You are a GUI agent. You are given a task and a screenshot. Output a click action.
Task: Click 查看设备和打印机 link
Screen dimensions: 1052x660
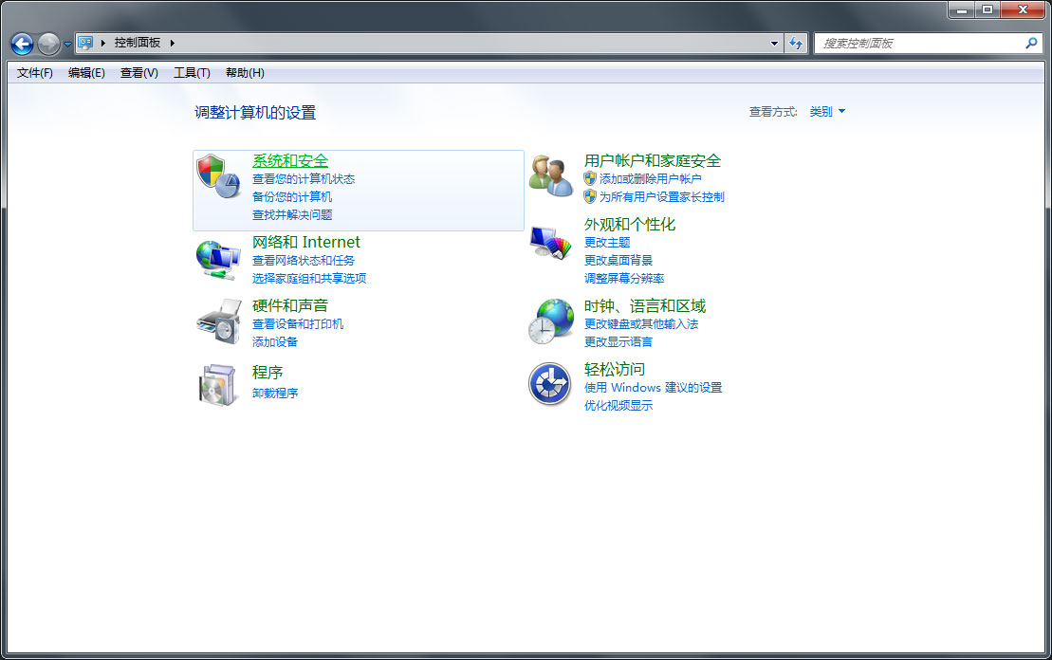298,324
